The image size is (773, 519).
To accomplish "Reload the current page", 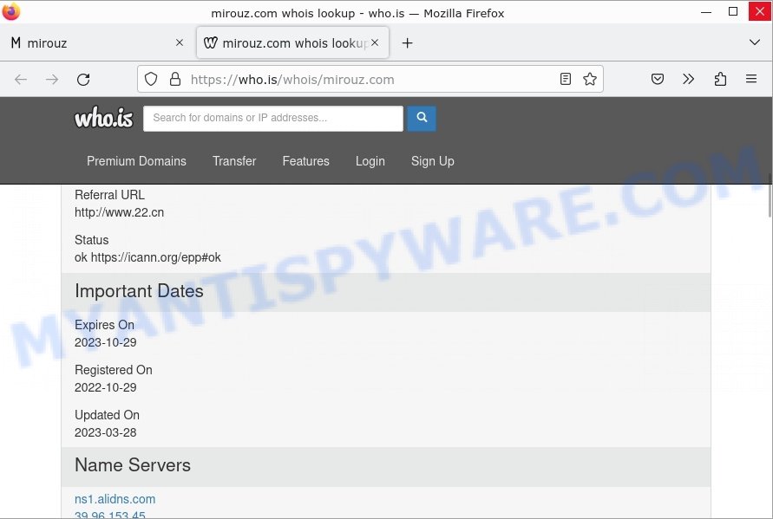I will pyautogui.click(x=83, y=79).
